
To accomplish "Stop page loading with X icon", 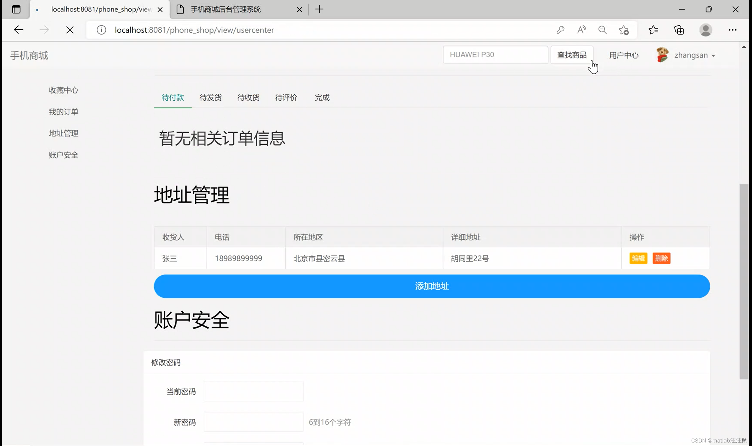I will click(70, 30).
